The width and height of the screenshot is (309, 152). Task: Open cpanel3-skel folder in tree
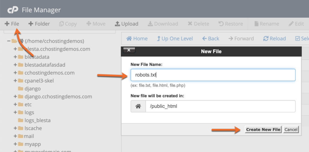[39, 81]
